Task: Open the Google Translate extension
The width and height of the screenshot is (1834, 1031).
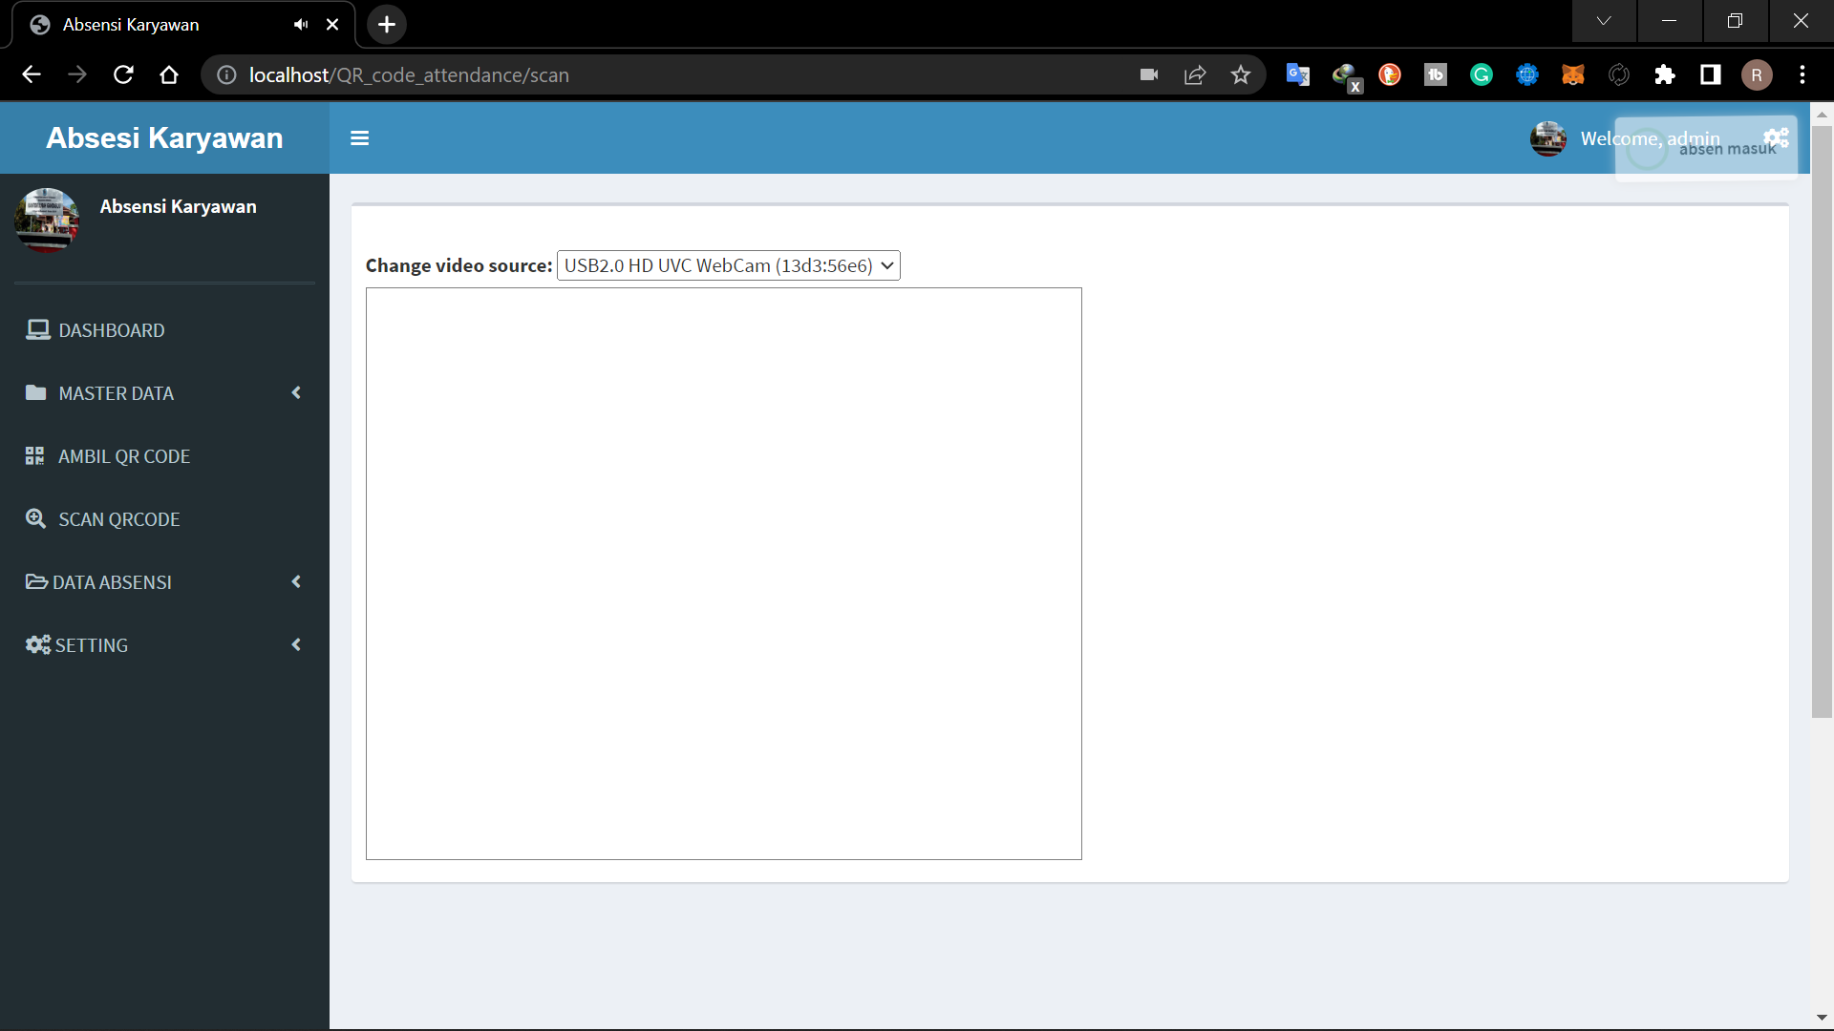Action: pos(1297,74)
